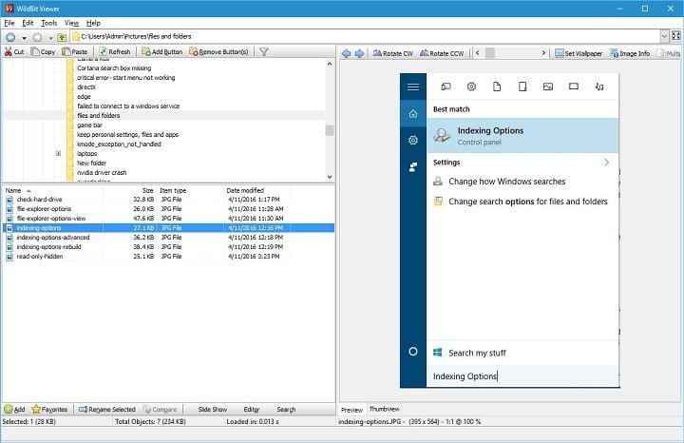Start the Slide Show
The height and width of the screenshot is (443, 684).
pos(213,410)
